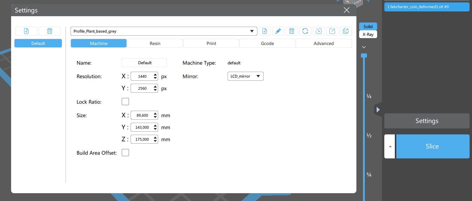
Task: Jump to the ¾ mark on the layer slider
Action: click(x=369, y=175)
